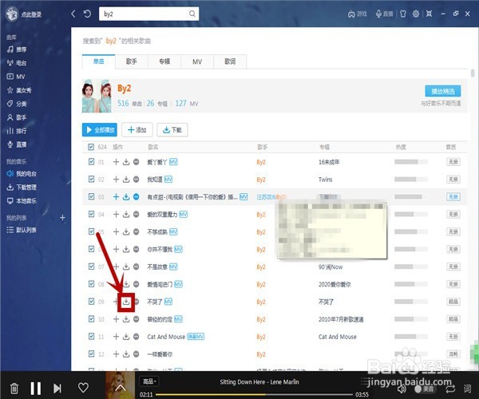Uncheck the checkbox for row 03
The width and height of the screenshot is (479, 399).
tap(91, 196)
